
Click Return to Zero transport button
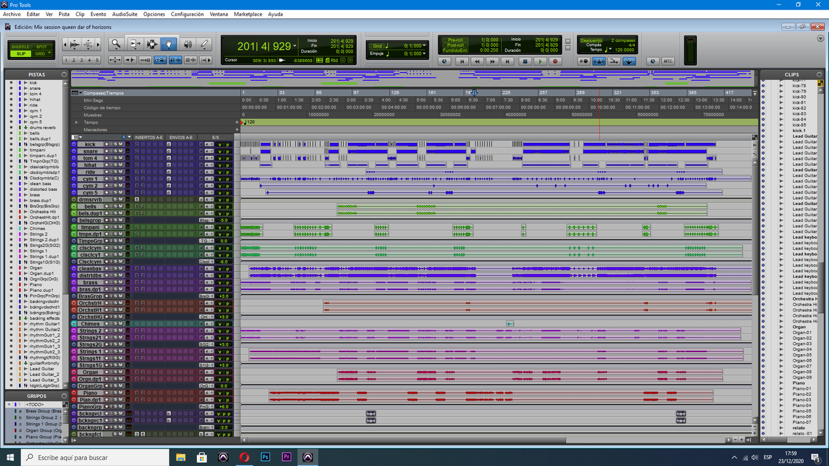(462, 61)
